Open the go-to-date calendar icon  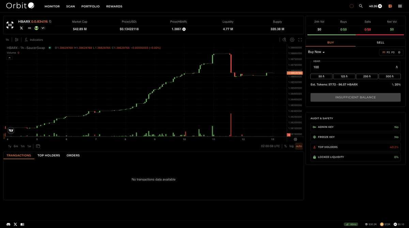coord(38,146)
